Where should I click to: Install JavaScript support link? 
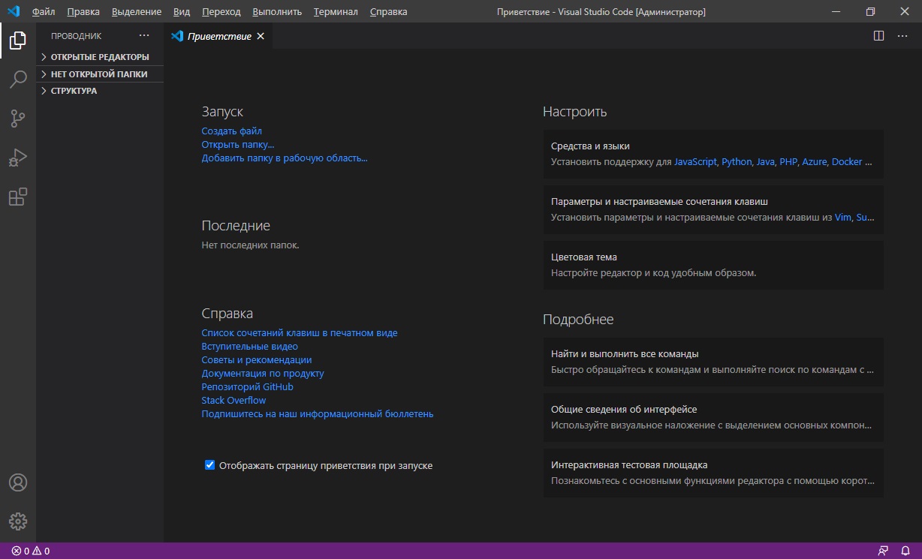(x=695, y=162)
